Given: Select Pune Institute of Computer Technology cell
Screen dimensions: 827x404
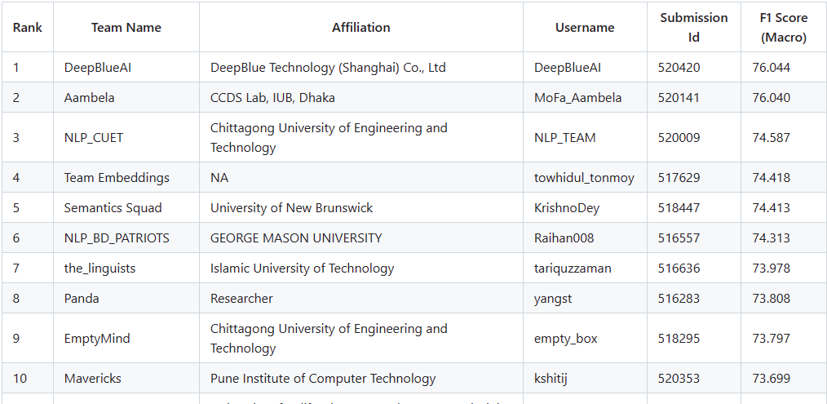Looking at the screenshot, I should click(323, 379).
